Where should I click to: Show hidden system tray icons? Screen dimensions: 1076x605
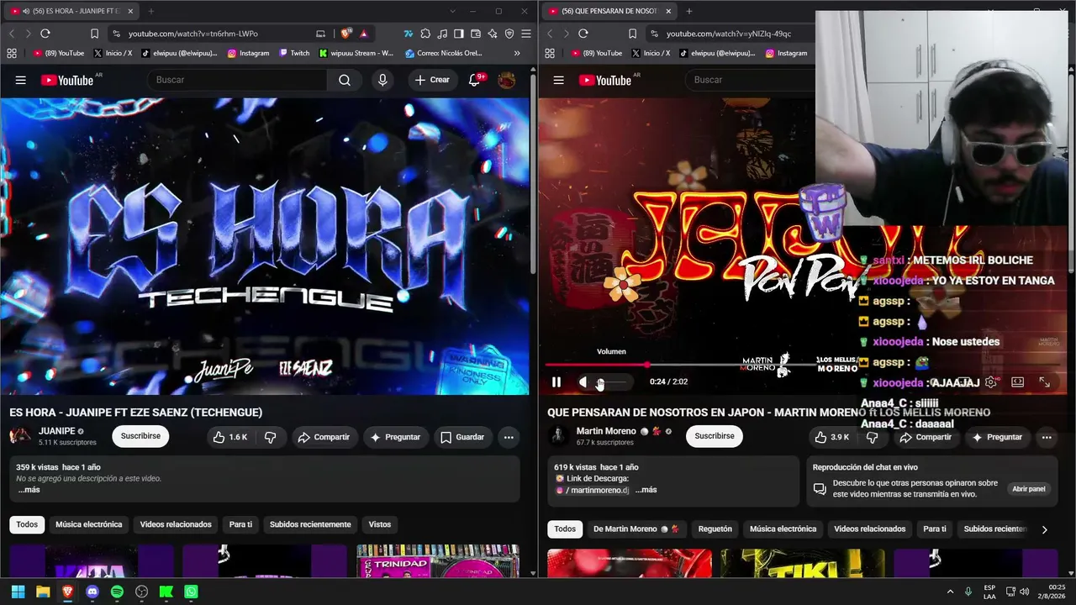(950, 592)
